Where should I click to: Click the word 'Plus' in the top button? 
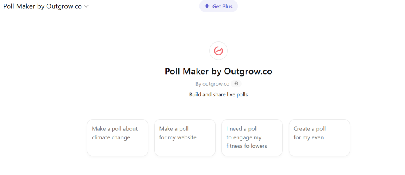(227, 6)
